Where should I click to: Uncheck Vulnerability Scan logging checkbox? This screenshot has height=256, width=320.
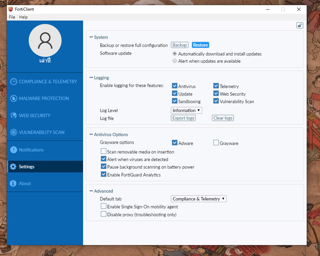click(216, 101)
